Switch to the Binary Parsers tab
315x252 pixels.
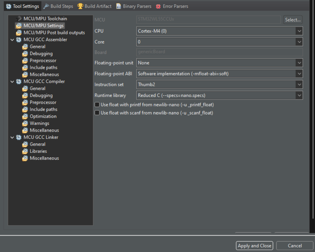(x=134, y=6)
